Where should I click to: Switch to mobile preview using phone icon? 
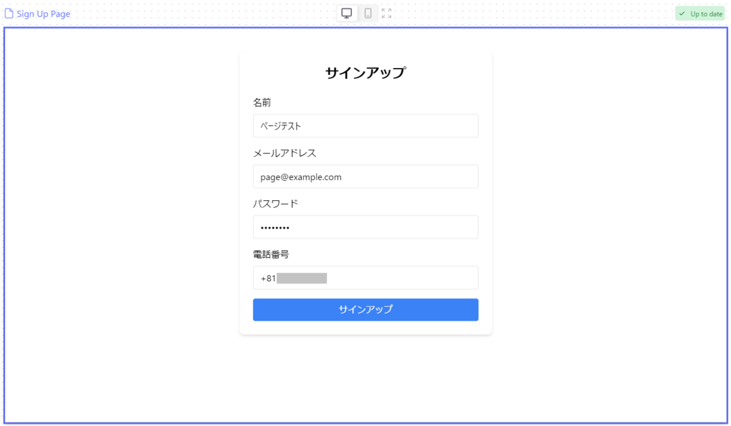coord(368,13)
